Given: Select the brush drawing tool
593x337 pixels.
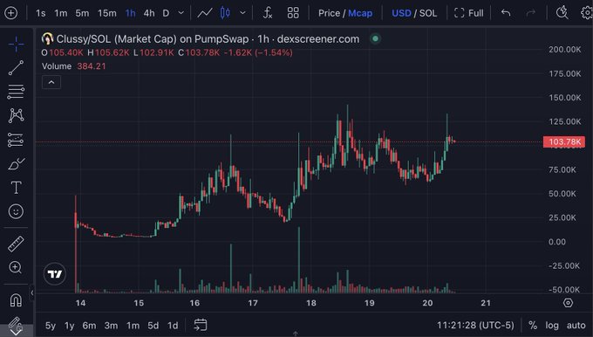Looking at the screenshot, I should [x=16, y=164].
